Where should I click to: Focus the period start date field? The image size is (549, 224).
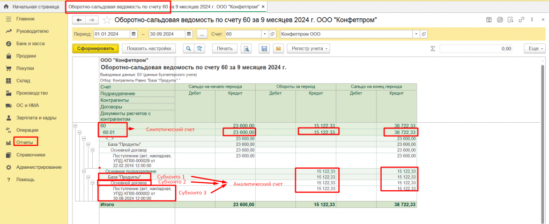pos(112,34)
